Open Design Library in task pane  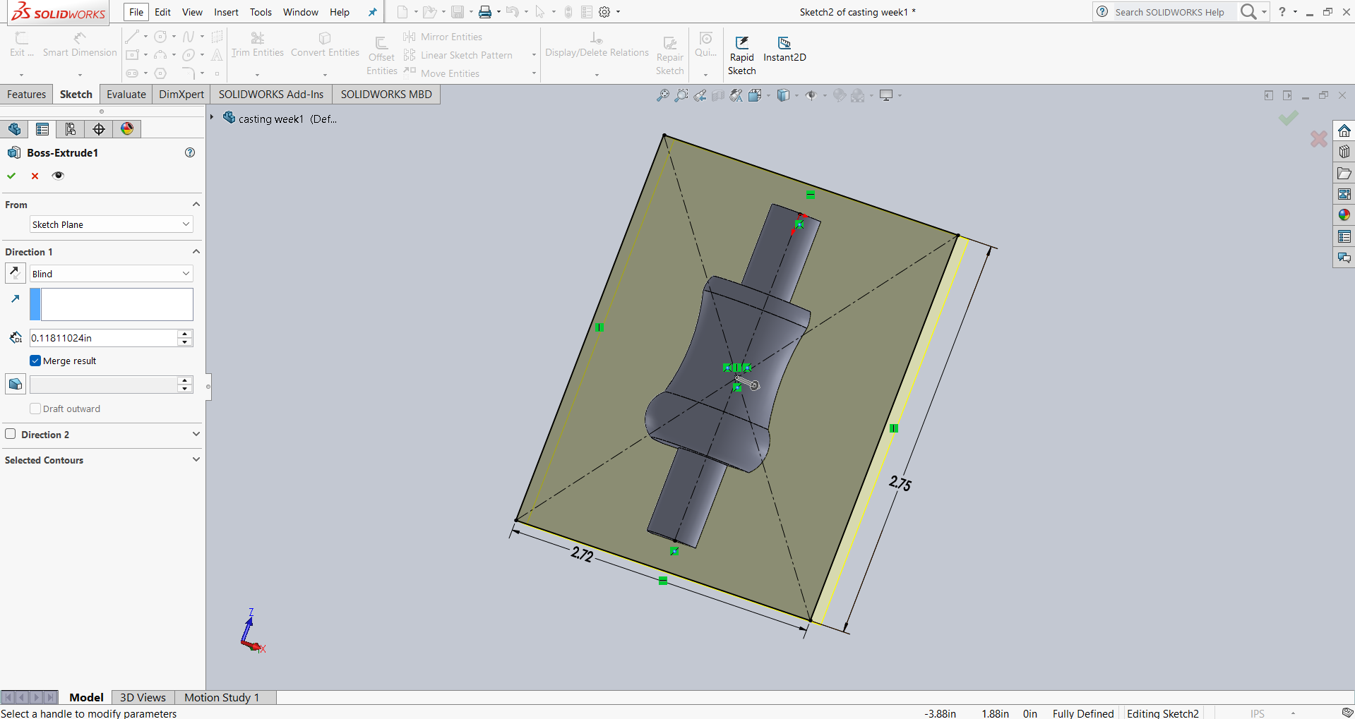point(1344,152)
